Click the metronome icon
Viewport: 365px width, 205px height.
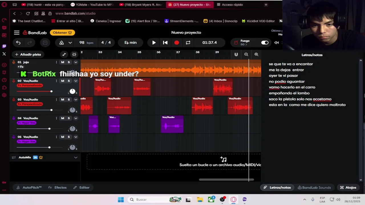(62, 43)
